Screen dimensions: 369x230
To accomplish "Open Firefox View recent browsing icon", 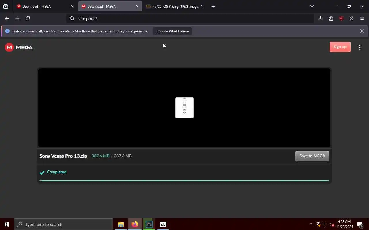I will click(6, 6).
